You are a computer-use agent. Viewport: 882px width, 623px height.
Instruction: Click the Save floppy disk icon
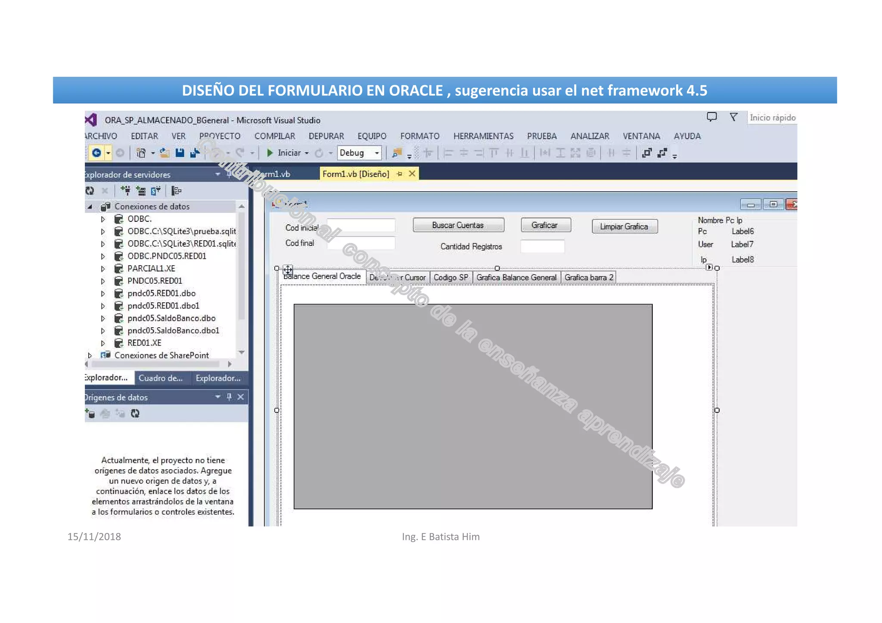coord(180,153)
